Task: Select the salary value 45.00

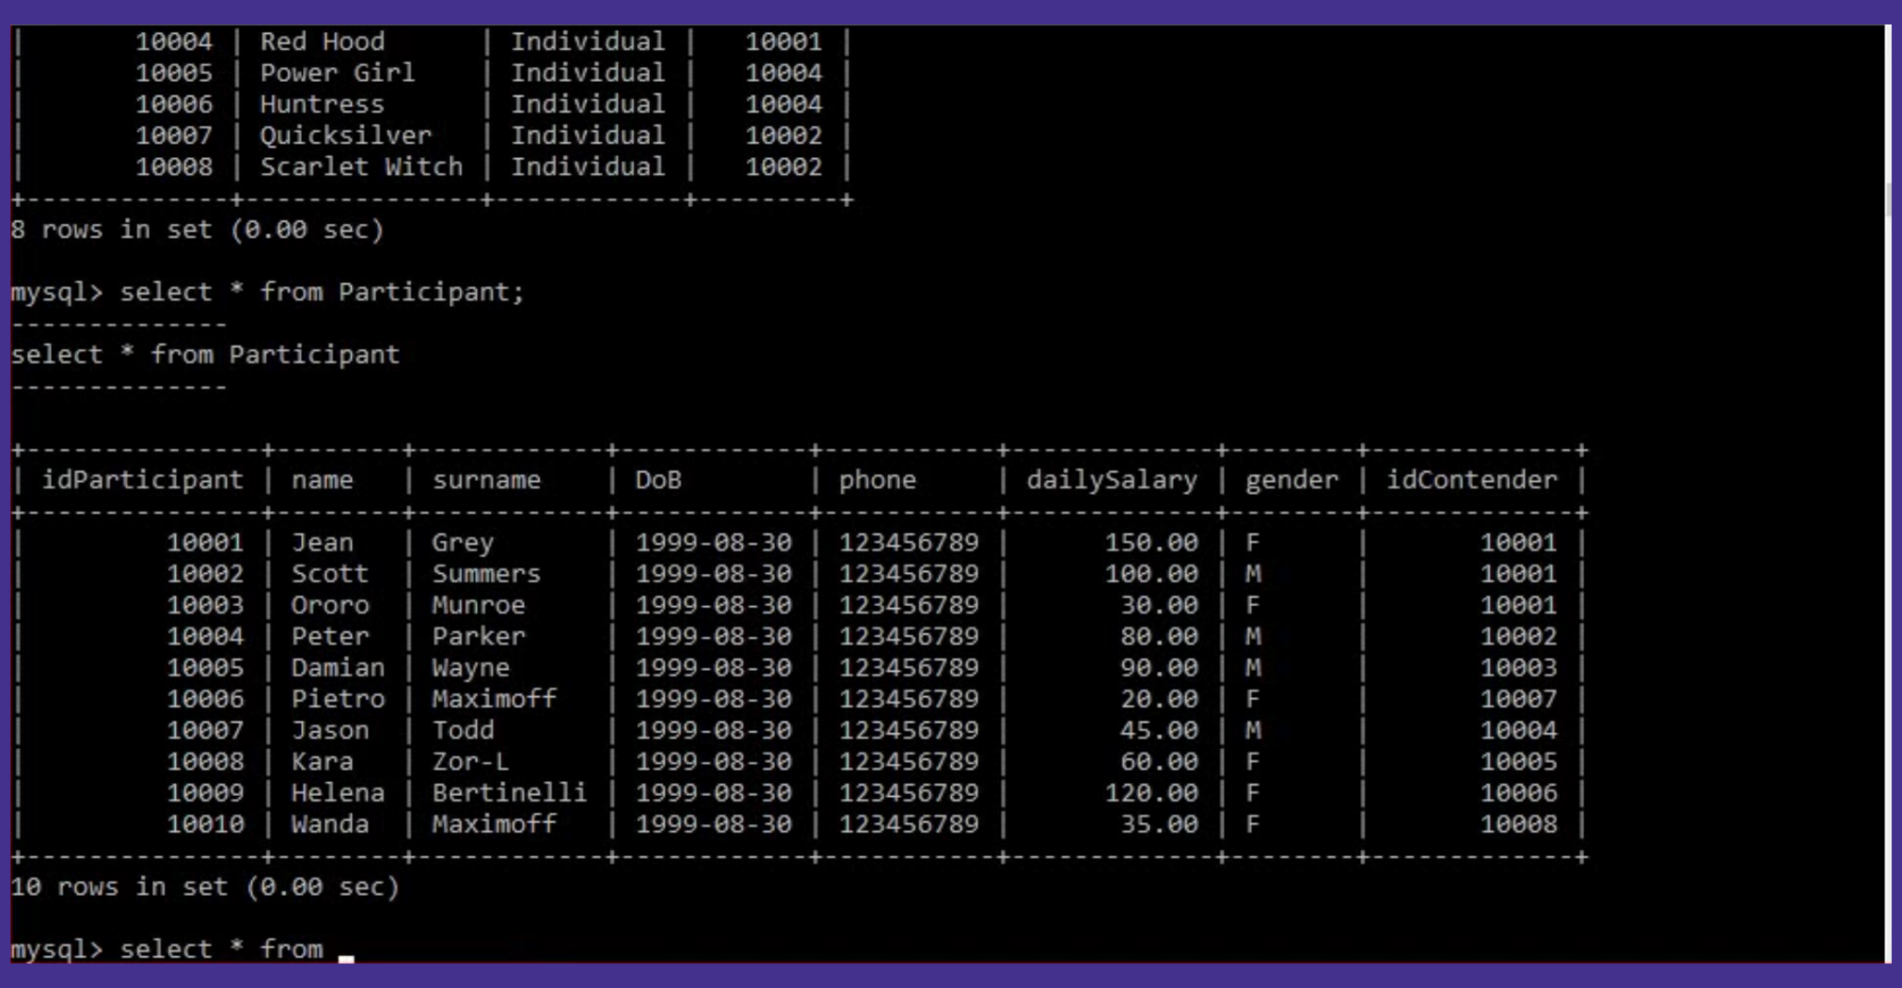Action: pyautogui.click(x=1159, y=729)
